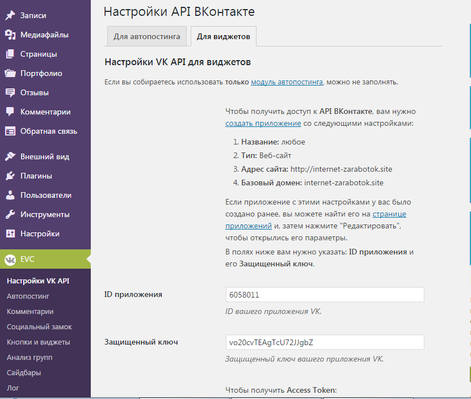Viewport: 471px width, 399px height.
Task: Click the Медиафайлы media icon
Action: pyautogui.click(x=10, y=35)
